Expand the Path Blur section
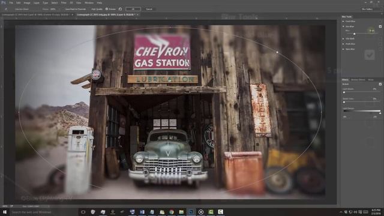 (343, 44)
